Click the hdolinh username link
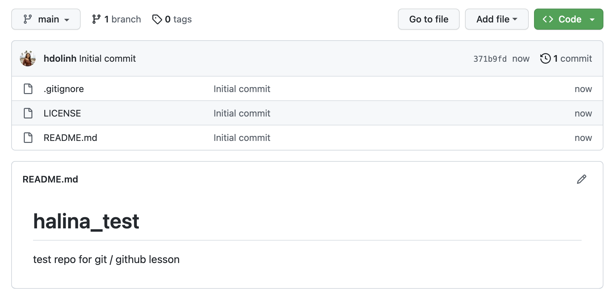The height and width of the screenshot is (299, 614). [60, 58]
